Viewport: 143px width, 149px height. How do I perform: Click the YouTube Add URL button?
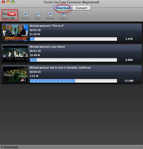click(9, 15)
